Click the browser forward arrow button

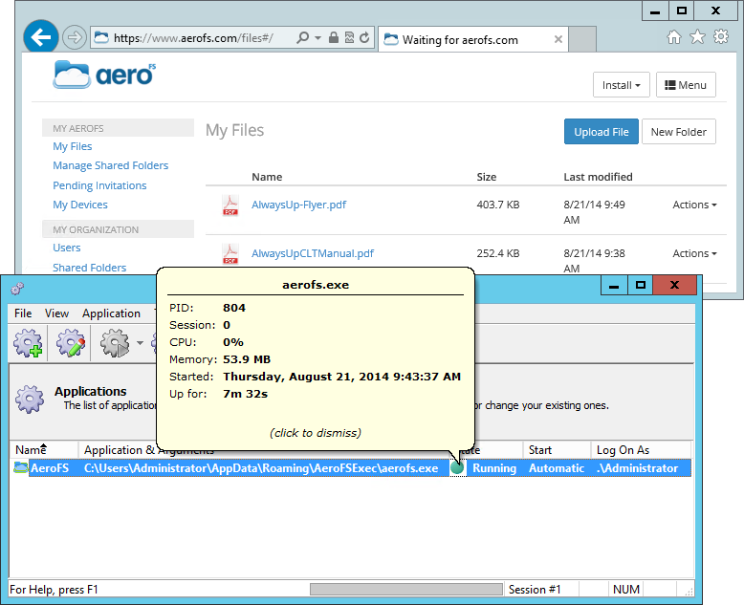[75, 37]
